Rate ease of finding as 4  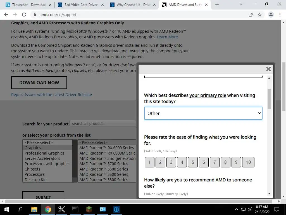tap(182, 162)
